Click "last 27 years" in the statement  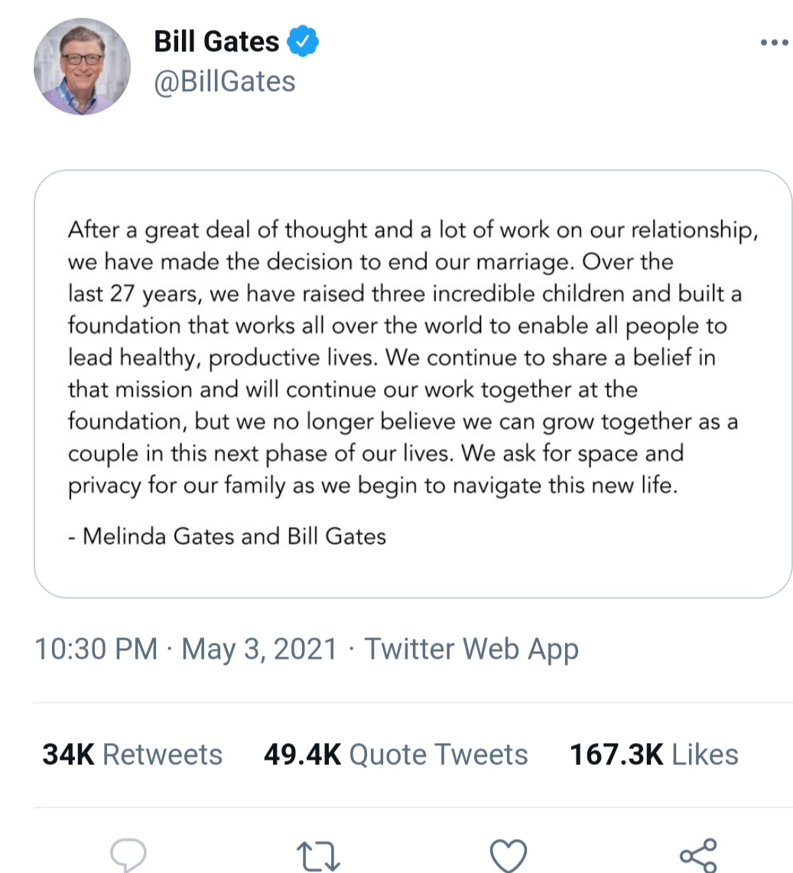tap(134, 294)
